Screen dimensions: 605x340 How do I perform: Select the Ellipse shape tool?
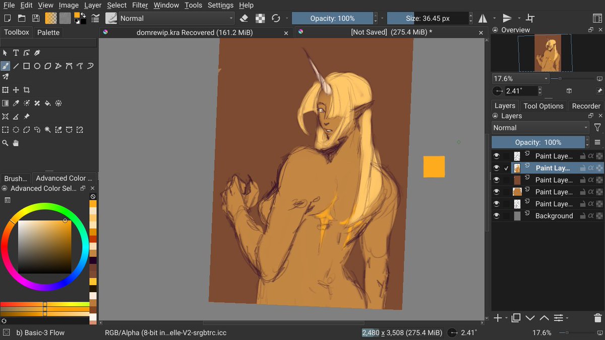(x=37, y=66)
